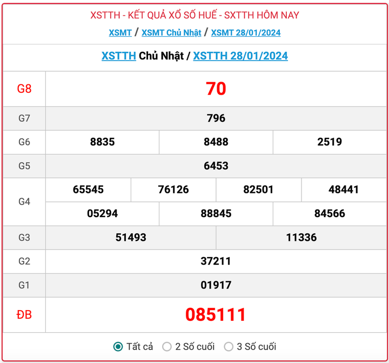Click the red G8 row label
The width and height of the screenshot is (389, 363).
[x=24, y=89]
